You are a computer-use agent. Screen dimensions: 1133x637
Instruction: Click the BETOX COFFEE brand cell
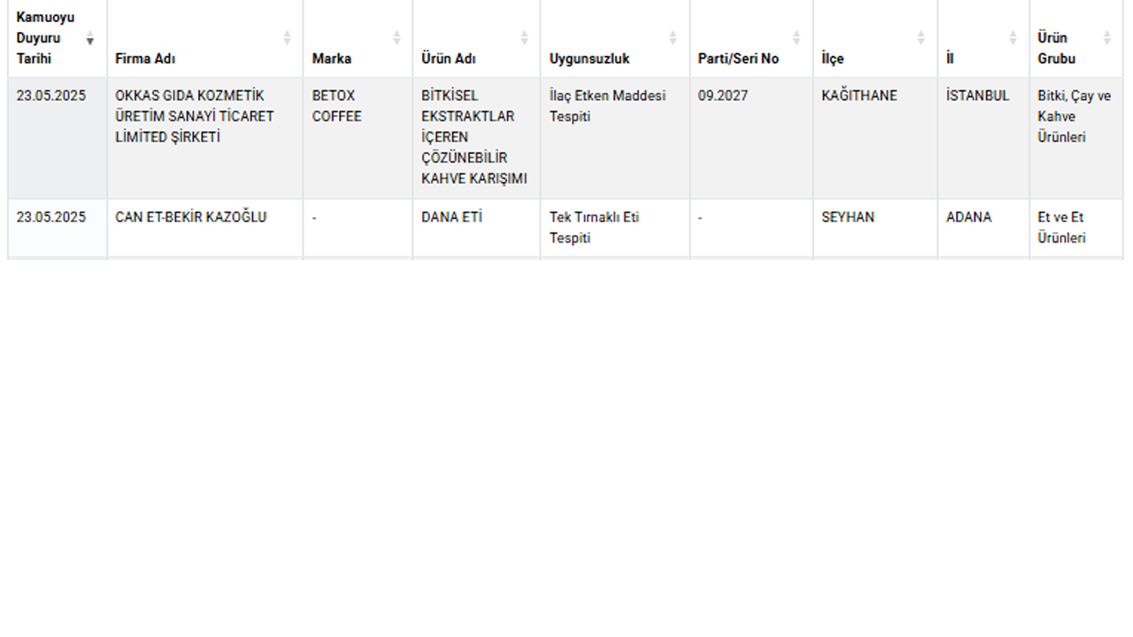pyautogui.click(x=358, y=138)
